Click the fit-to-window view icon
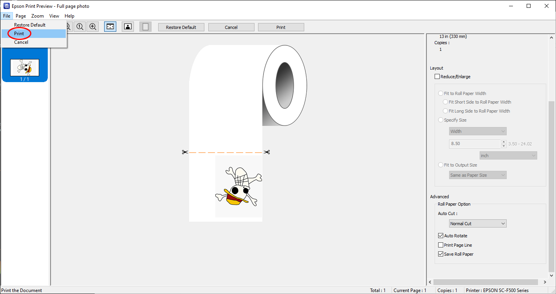556x294 pixels. click(x=110, y=27)
